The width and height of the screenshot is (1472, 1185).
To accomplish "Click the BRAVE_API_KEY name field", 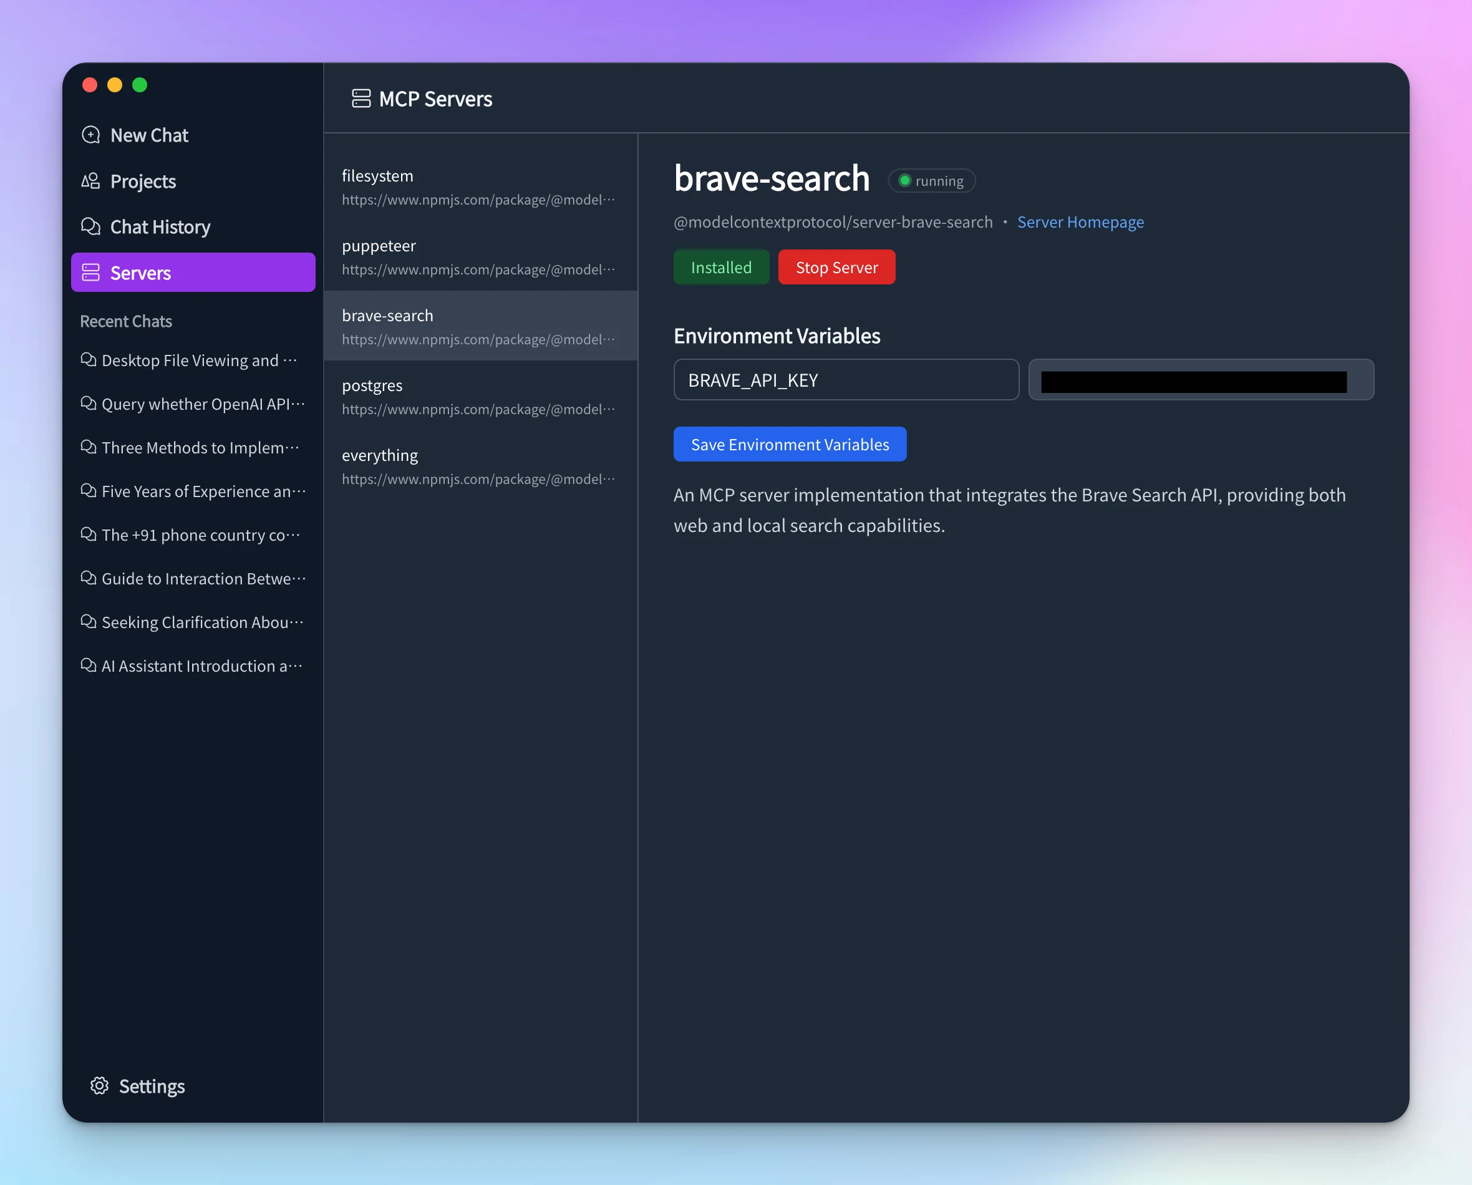I will (x=846, y=380).
